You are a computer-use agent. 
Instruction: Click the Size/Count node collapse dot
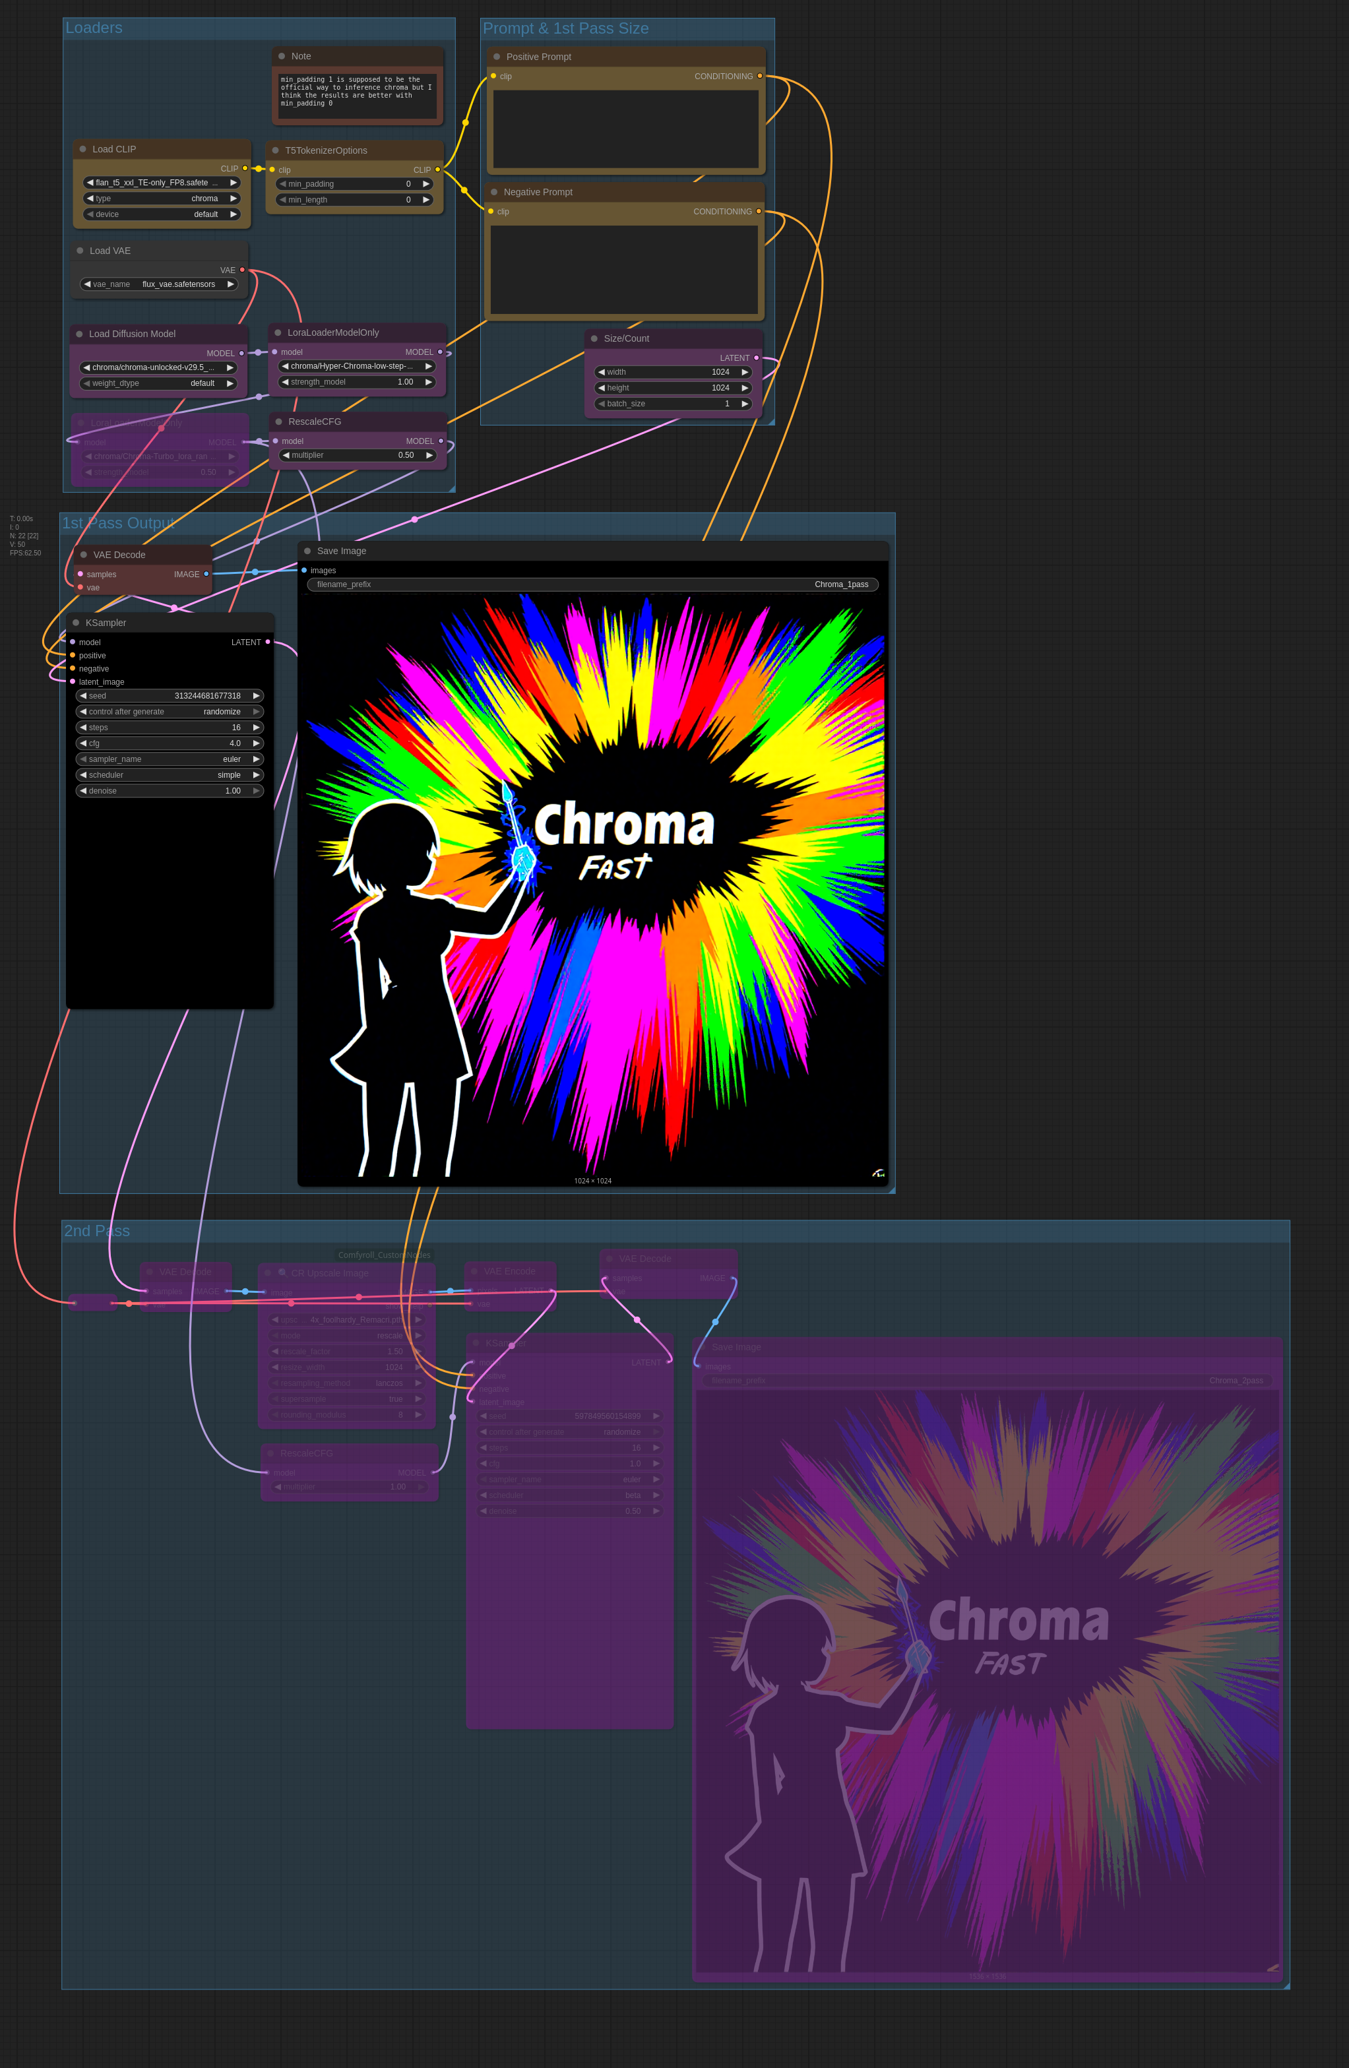pos(594,339)
